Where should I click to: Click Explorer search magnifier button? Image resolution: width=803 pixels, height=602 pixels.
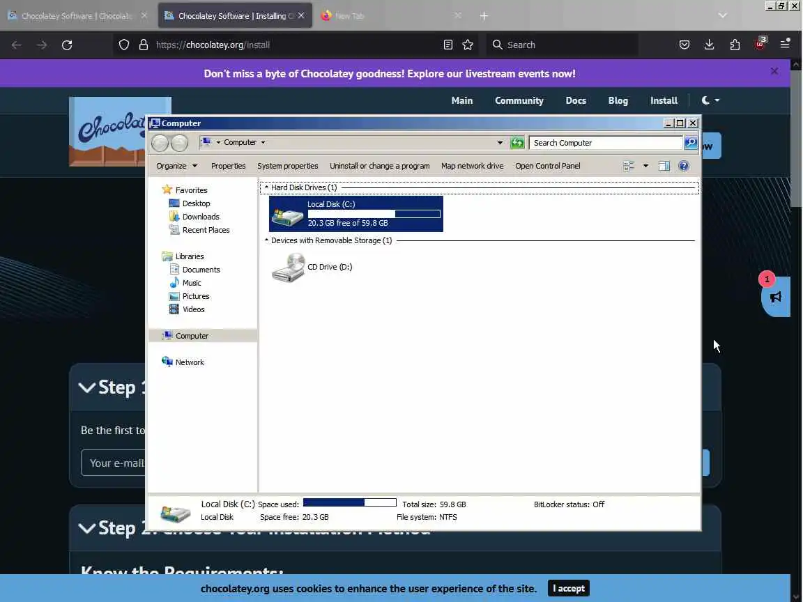pos(690,143)
